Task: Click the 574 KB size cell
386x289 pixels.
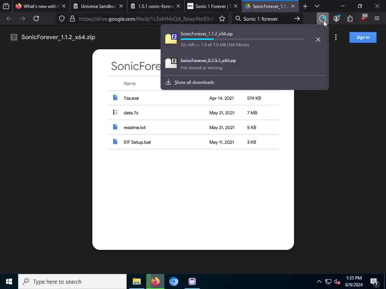Action: coord(254,98)
